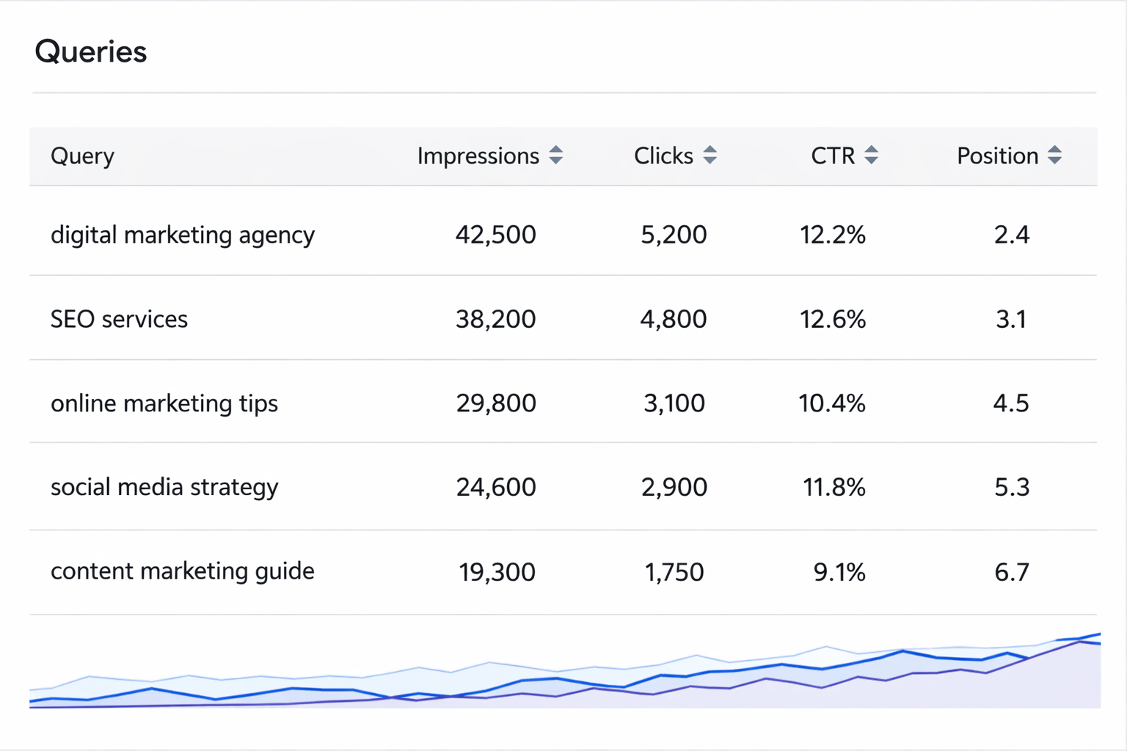Select the 'online marketing tips' query

(164, 403)
